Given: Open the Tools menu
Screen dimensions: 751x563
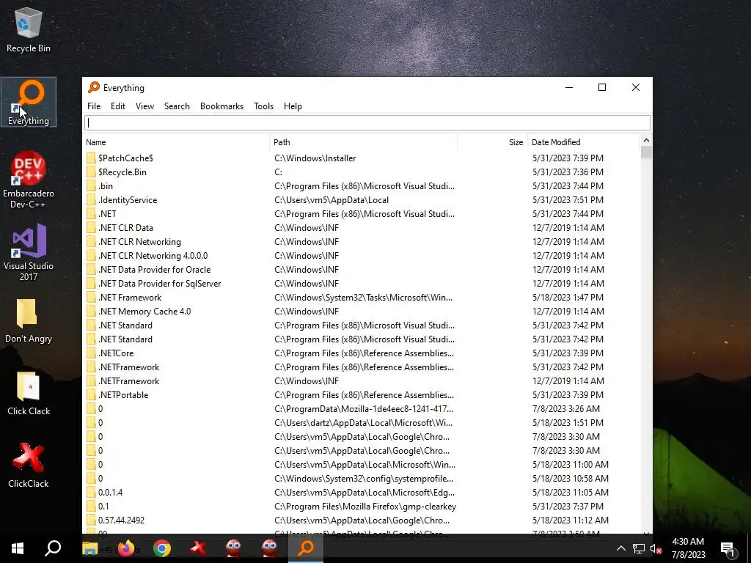Looking at the screenshot, I should click(263, 106).
